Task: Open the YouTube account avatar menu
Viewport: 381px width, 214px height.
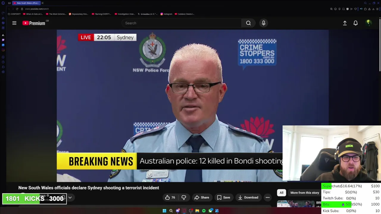Action: [368, 23]
